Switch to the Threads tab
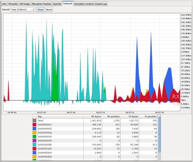 [x=13, y=4]
